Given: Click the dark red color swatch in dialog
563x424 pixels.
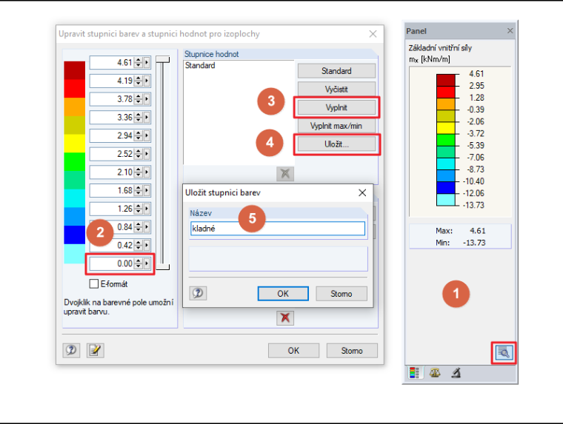Looking at the screenshot, I should tap(74, 70).
